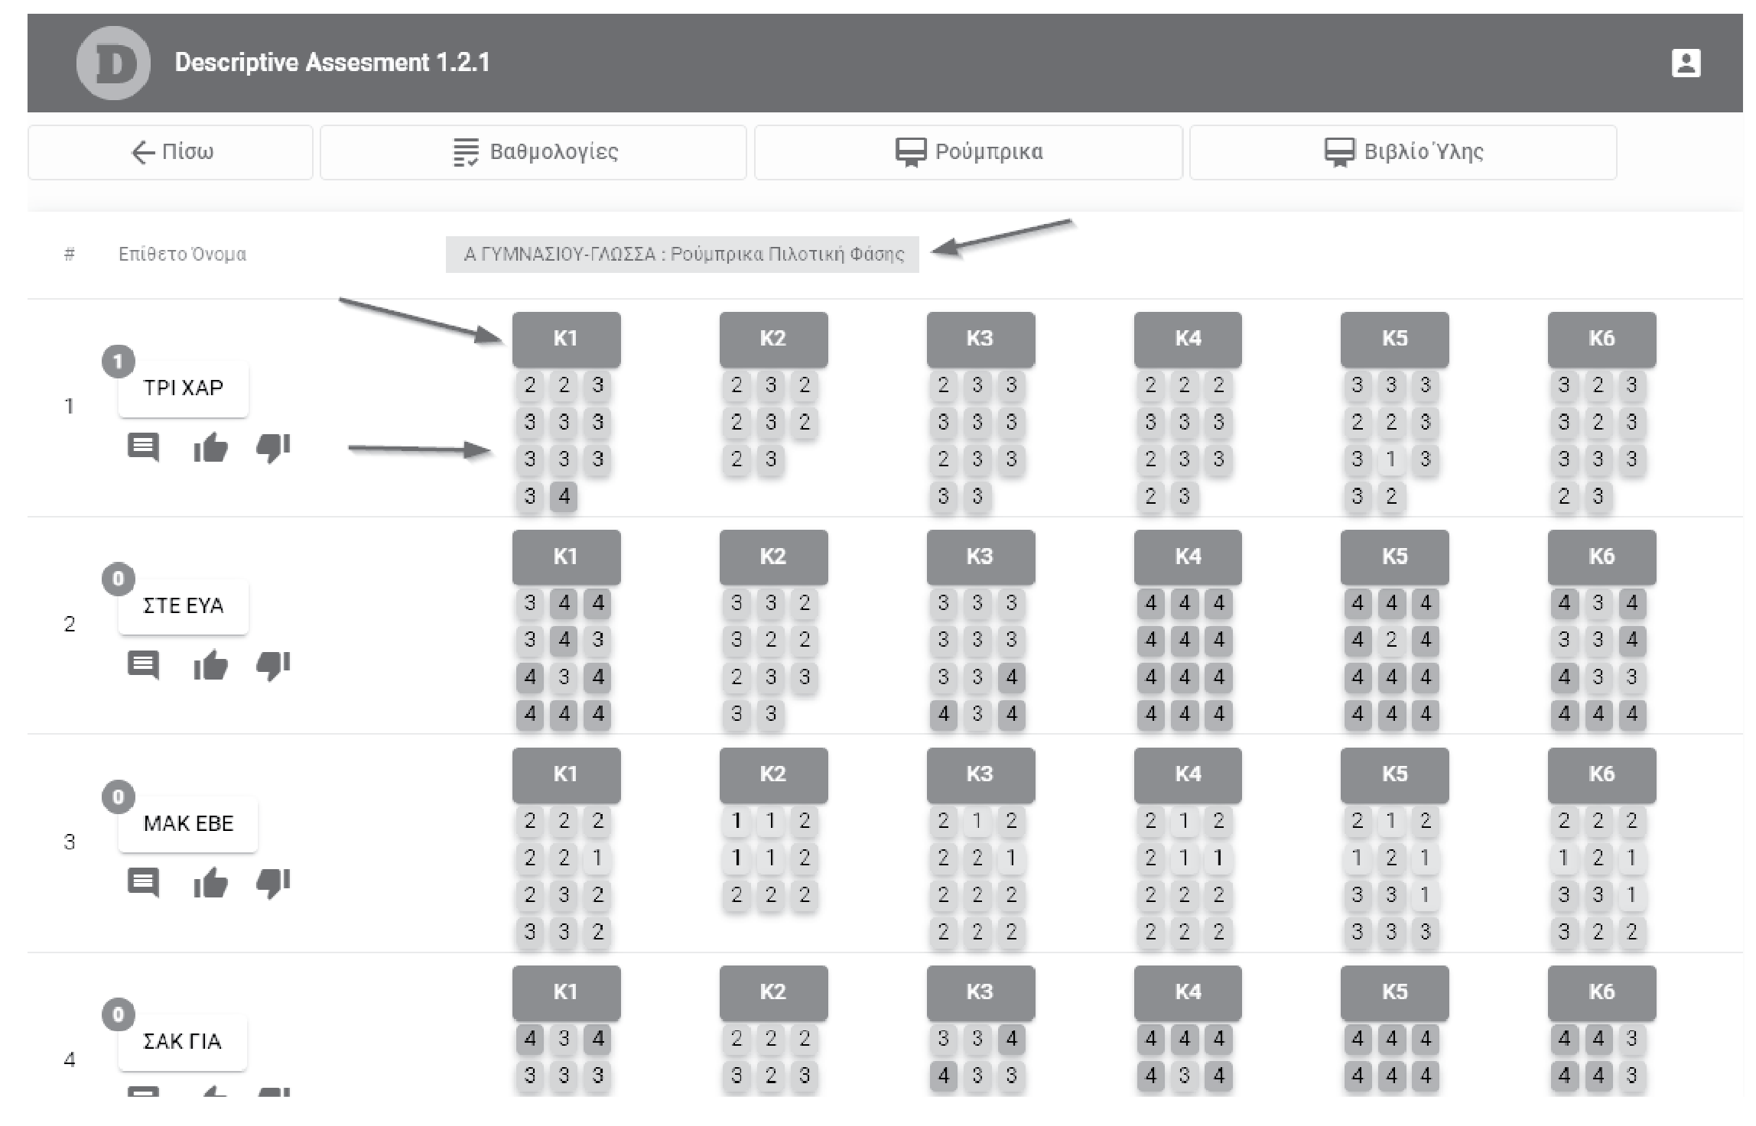Image resolution: width=1756 pixels, height=1126 pixels.
Task: Click thumbs down for ΤΡΙ ΧΑΡ
Action: pos(273,447)
